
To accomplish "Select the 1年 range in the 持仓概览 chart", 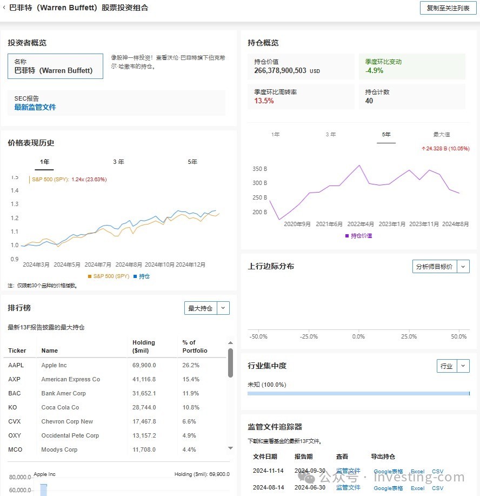I will click(x=275, y=134).
